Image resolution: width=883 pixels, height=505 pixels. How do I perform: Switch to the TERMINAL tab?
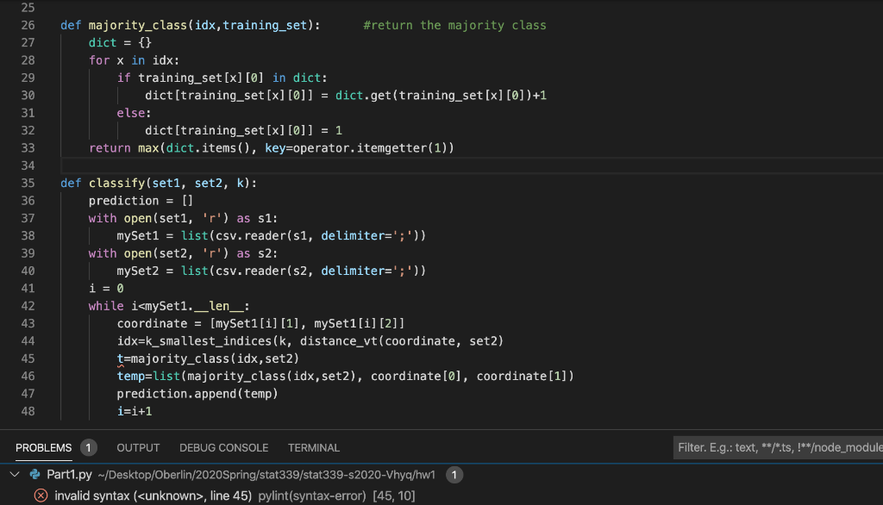pyautogui.click(x=313, y=447)
